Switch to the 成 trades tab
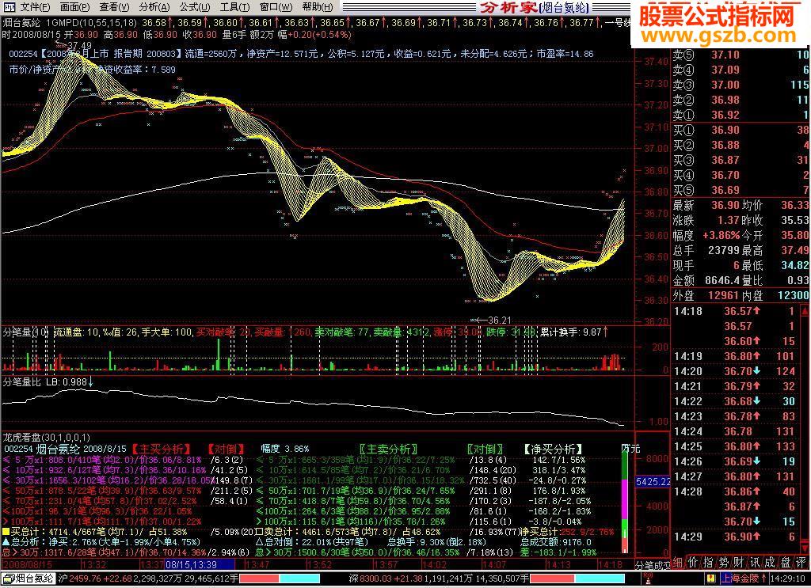811x588 pixels. coord(770,563)
